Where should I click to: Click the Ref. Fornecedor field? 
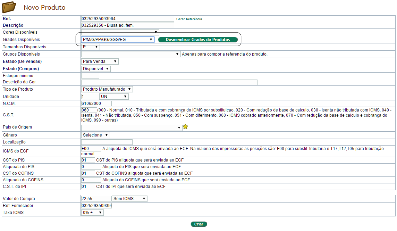tap(96, 206)
